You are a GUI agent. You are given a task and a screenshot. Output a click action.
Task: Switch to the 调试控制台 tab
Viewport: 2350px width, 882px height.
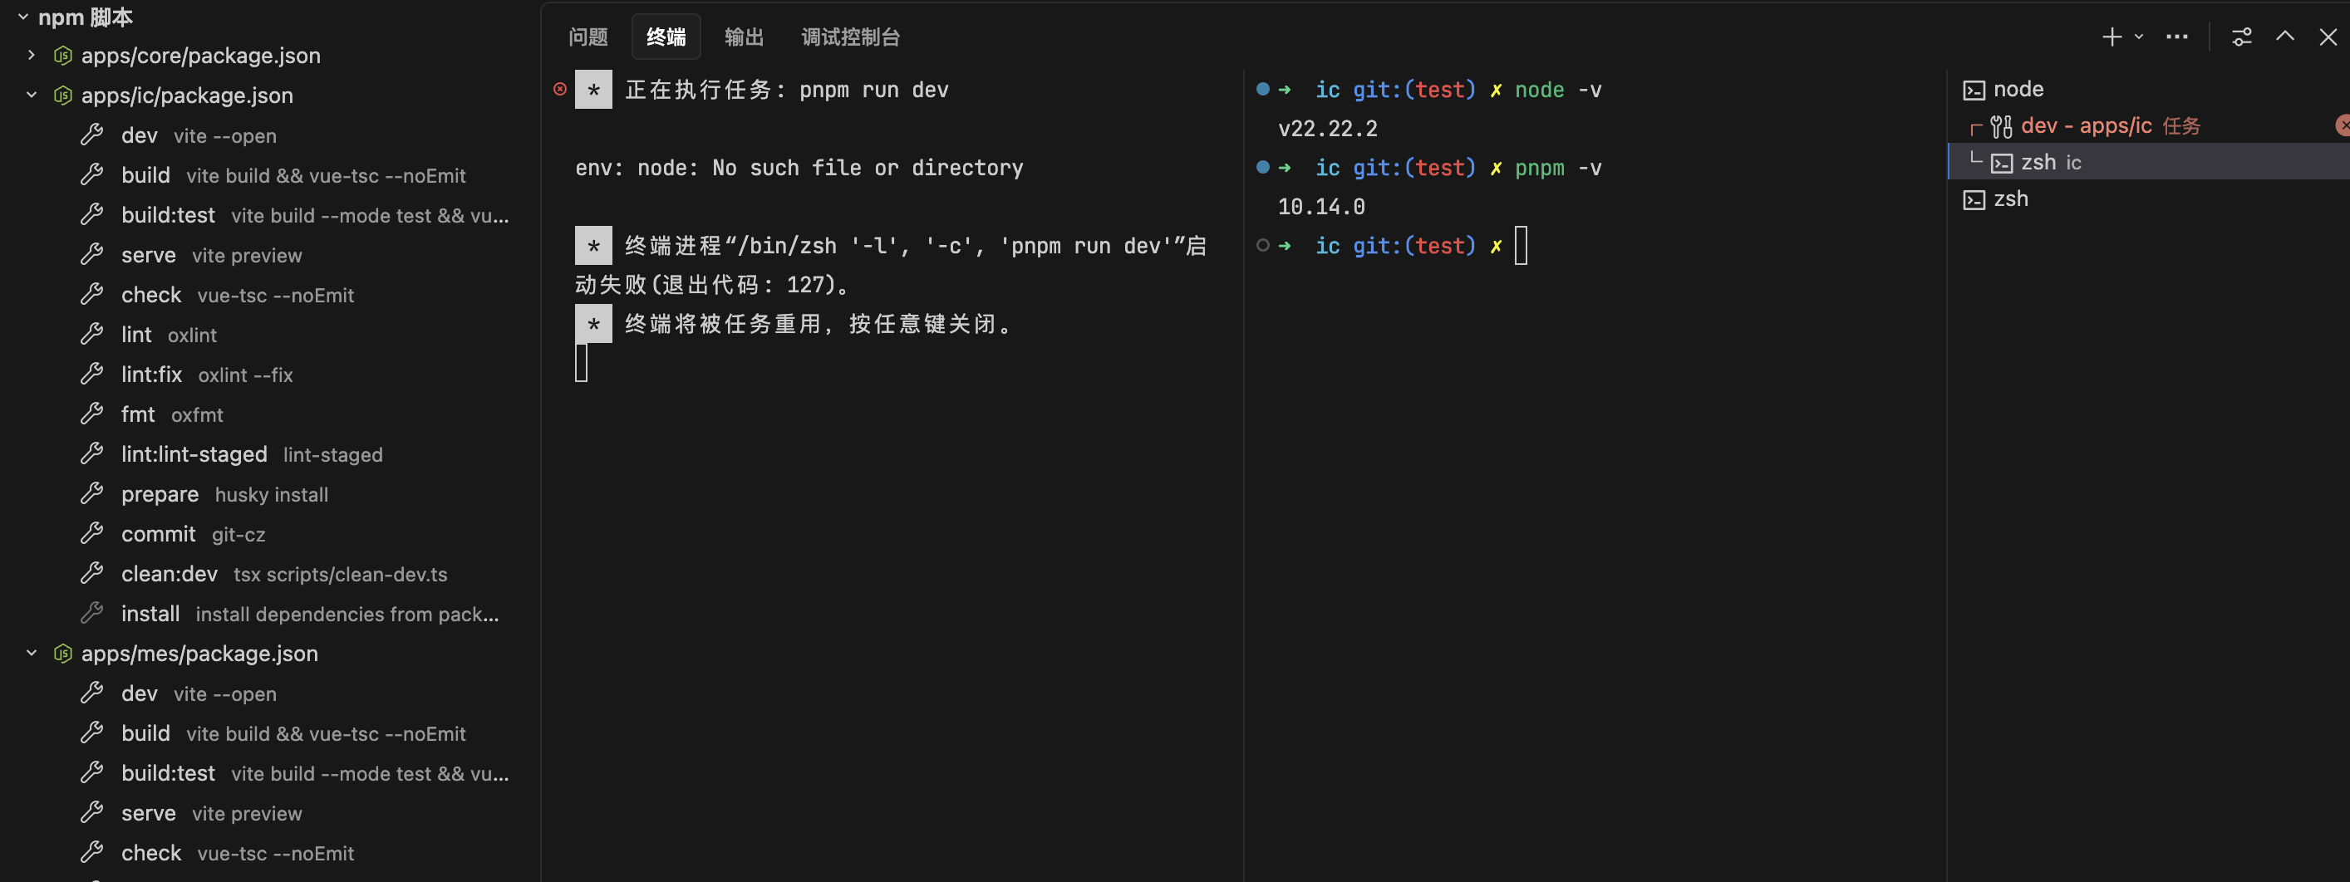tap(850, 37)
